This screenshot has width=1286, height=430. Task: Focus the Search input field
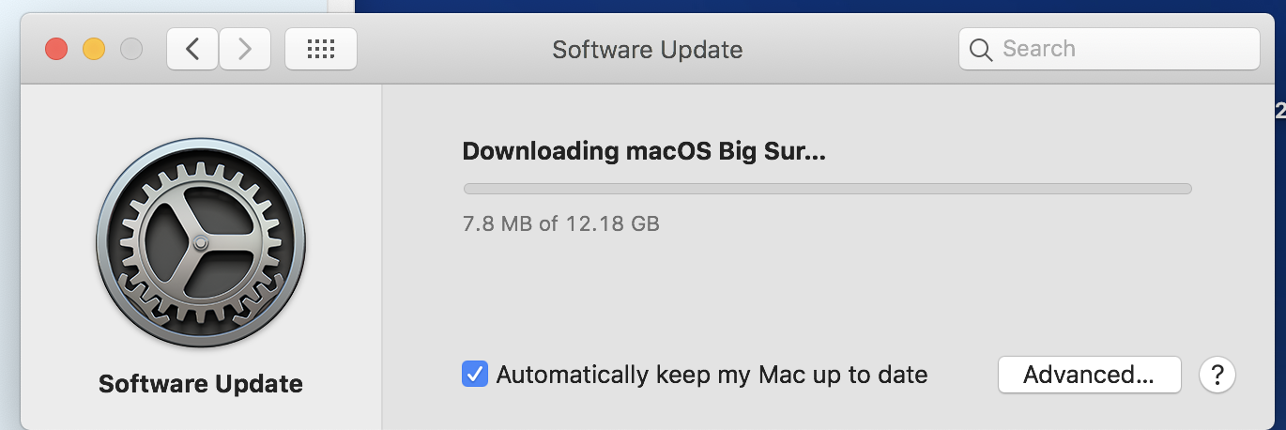[1110, 49]
